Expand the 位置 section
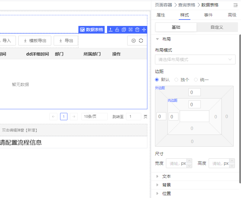This screenshot has height=198, width=241. coord(157,193)
